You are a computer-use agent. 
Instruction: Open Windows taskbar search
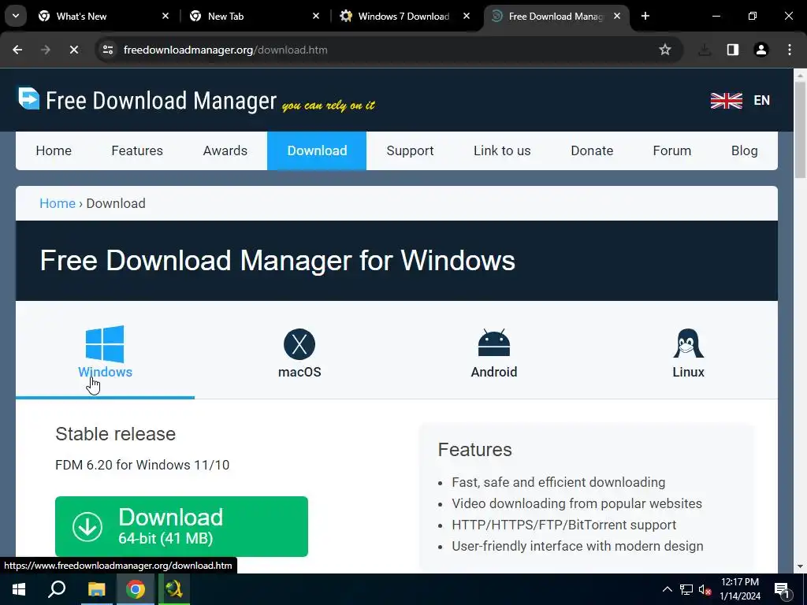pyautogui.click(x=57, y=589)
